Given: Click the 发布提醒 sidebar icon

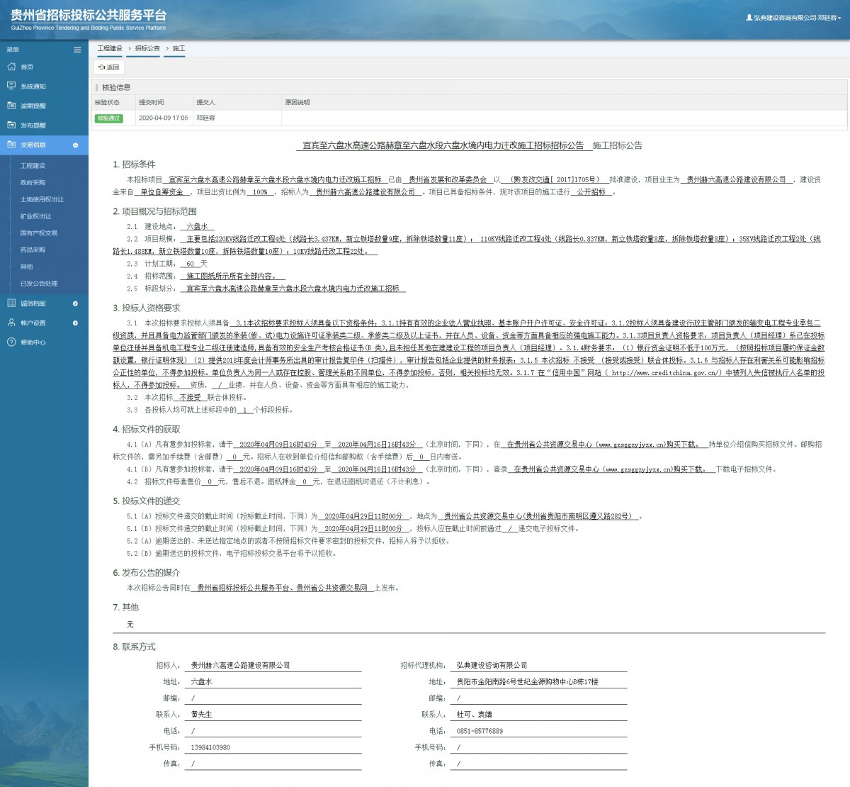Looking at the screenshot, I should point(11,125).
